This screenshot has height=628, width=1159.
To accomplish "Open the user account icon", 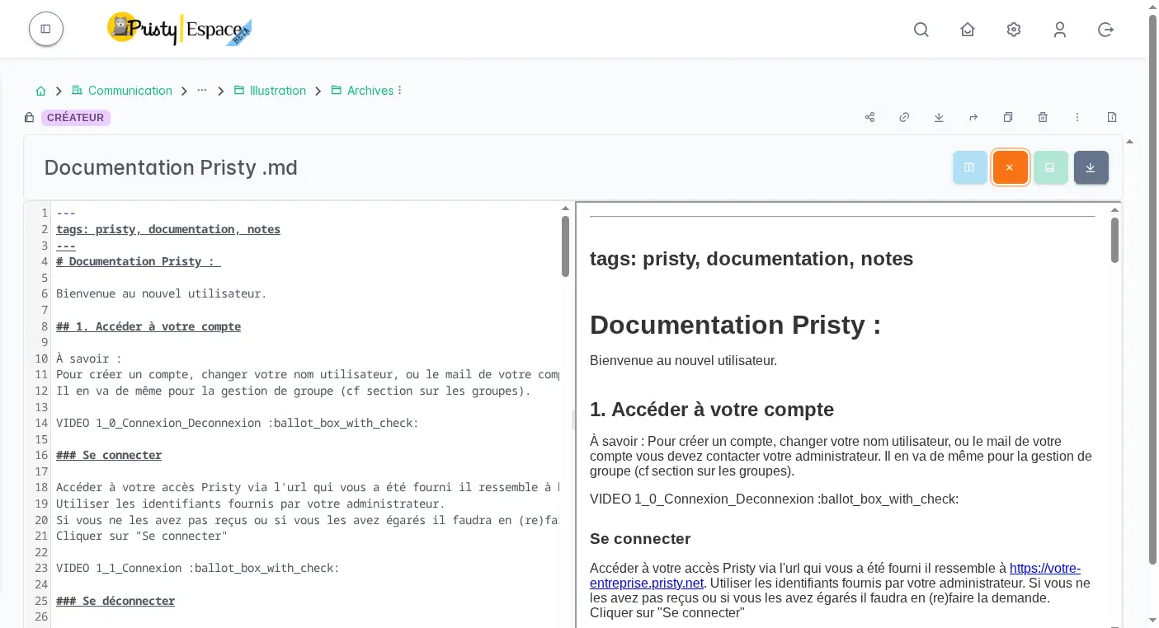I will pyautogui.click(x=1060, y=29).
